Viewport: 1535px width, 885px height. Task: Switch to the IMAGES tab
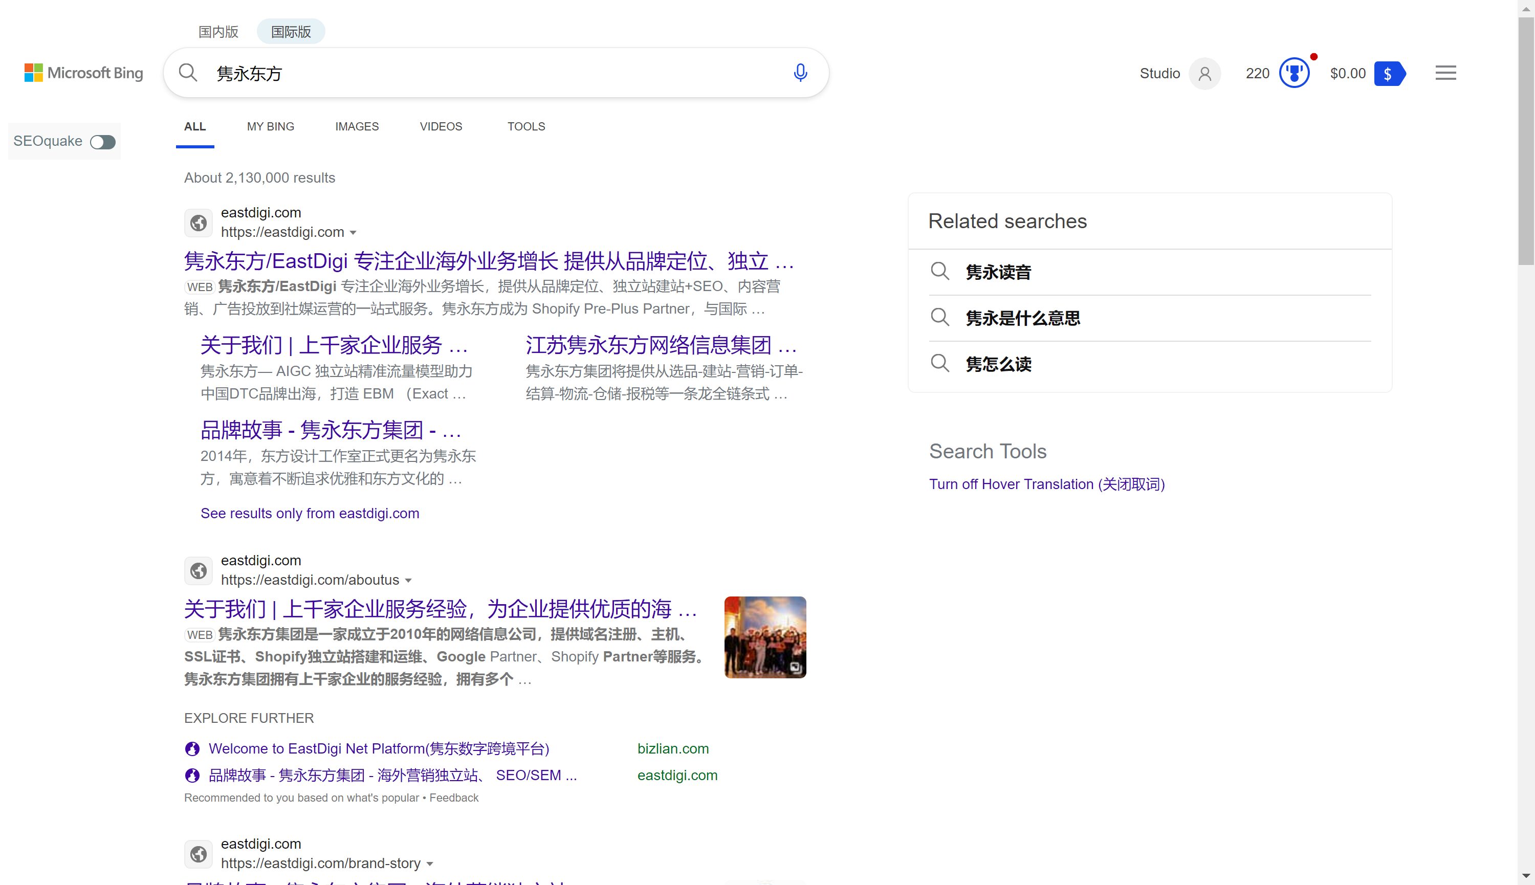(357, 126)
